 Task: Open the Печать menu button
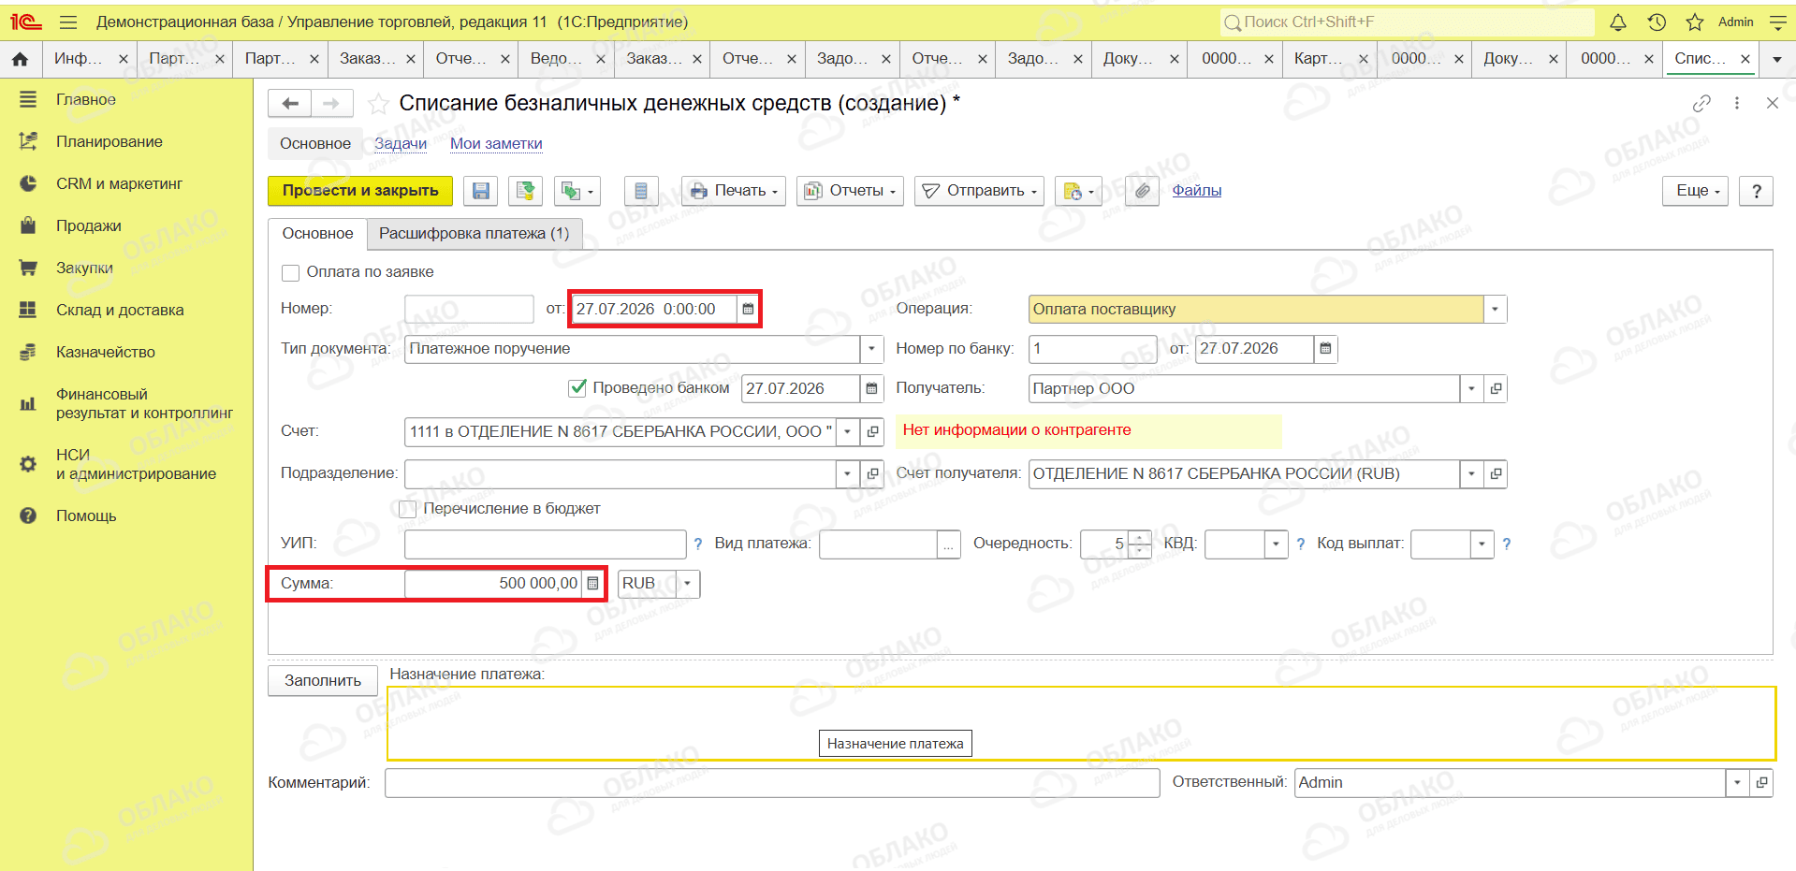[734, 191]
